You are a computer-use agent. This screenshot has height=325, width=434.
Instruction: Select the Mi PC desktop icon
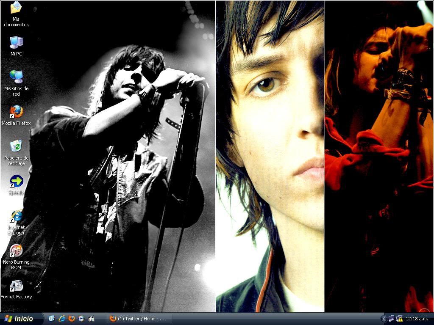click(16, 46)
